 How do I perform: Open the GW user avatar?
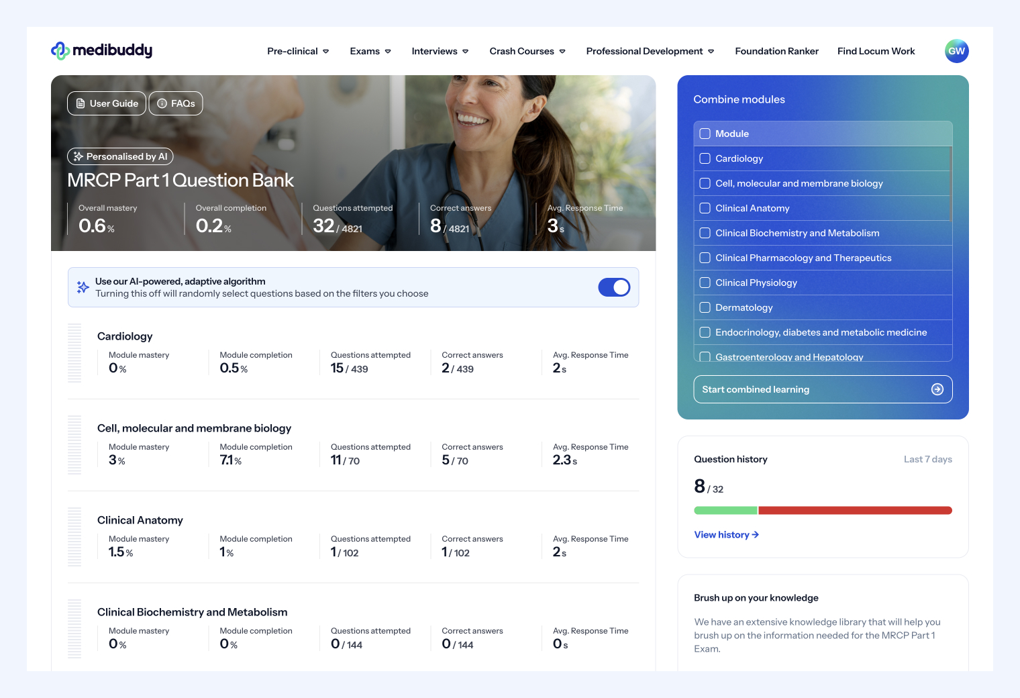pyautogui.click(x=956, y=51)
